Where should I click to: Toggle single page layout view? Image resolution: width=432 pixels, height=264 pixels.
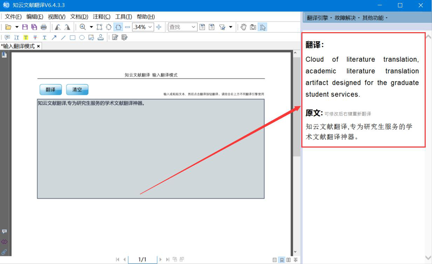click(275, 260)
